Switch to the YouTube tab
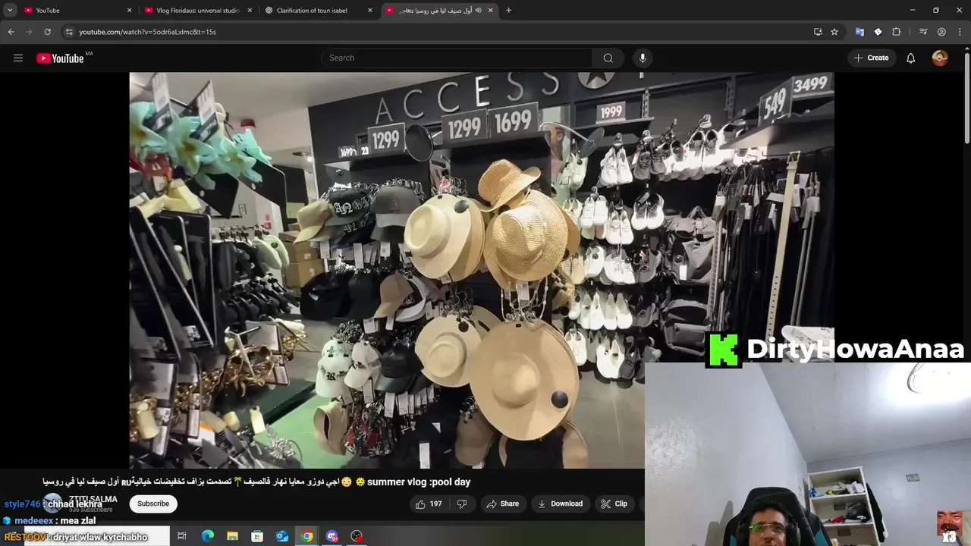Screen dimensions: 971x546 click(x=77, y=11)
